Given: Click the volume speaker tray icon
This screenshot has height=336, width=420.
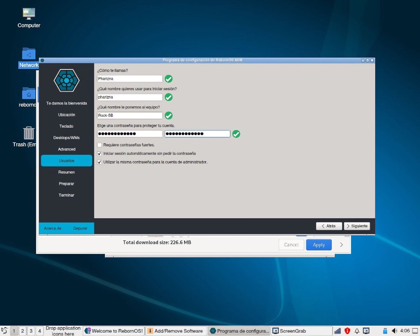Looking at the screenshot, I should pyautogui.click(x=394, y=331).
